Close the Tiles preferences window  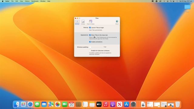point(75,18)
